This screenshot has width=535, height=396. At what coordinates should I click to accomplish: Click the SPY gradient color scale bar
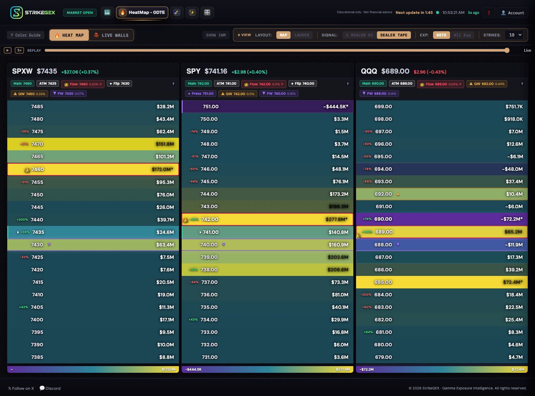point(267,369)
